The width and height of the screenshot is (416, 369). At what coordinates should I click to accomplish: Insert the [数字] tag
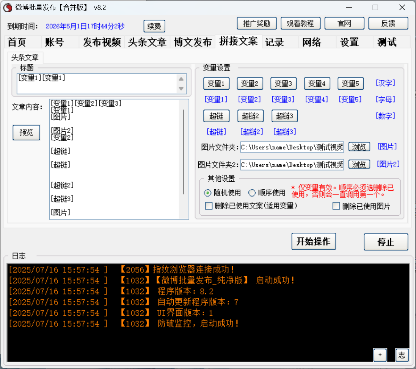tap(386, 116)
